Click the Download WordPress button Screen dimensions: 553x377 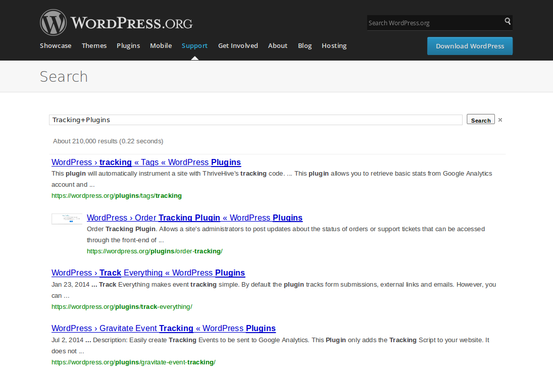coord(470,46)
